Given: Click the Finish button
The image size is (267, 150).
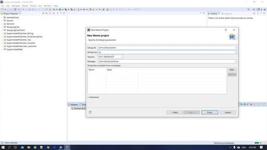Looking at the screenshot, I should point(209,112).
